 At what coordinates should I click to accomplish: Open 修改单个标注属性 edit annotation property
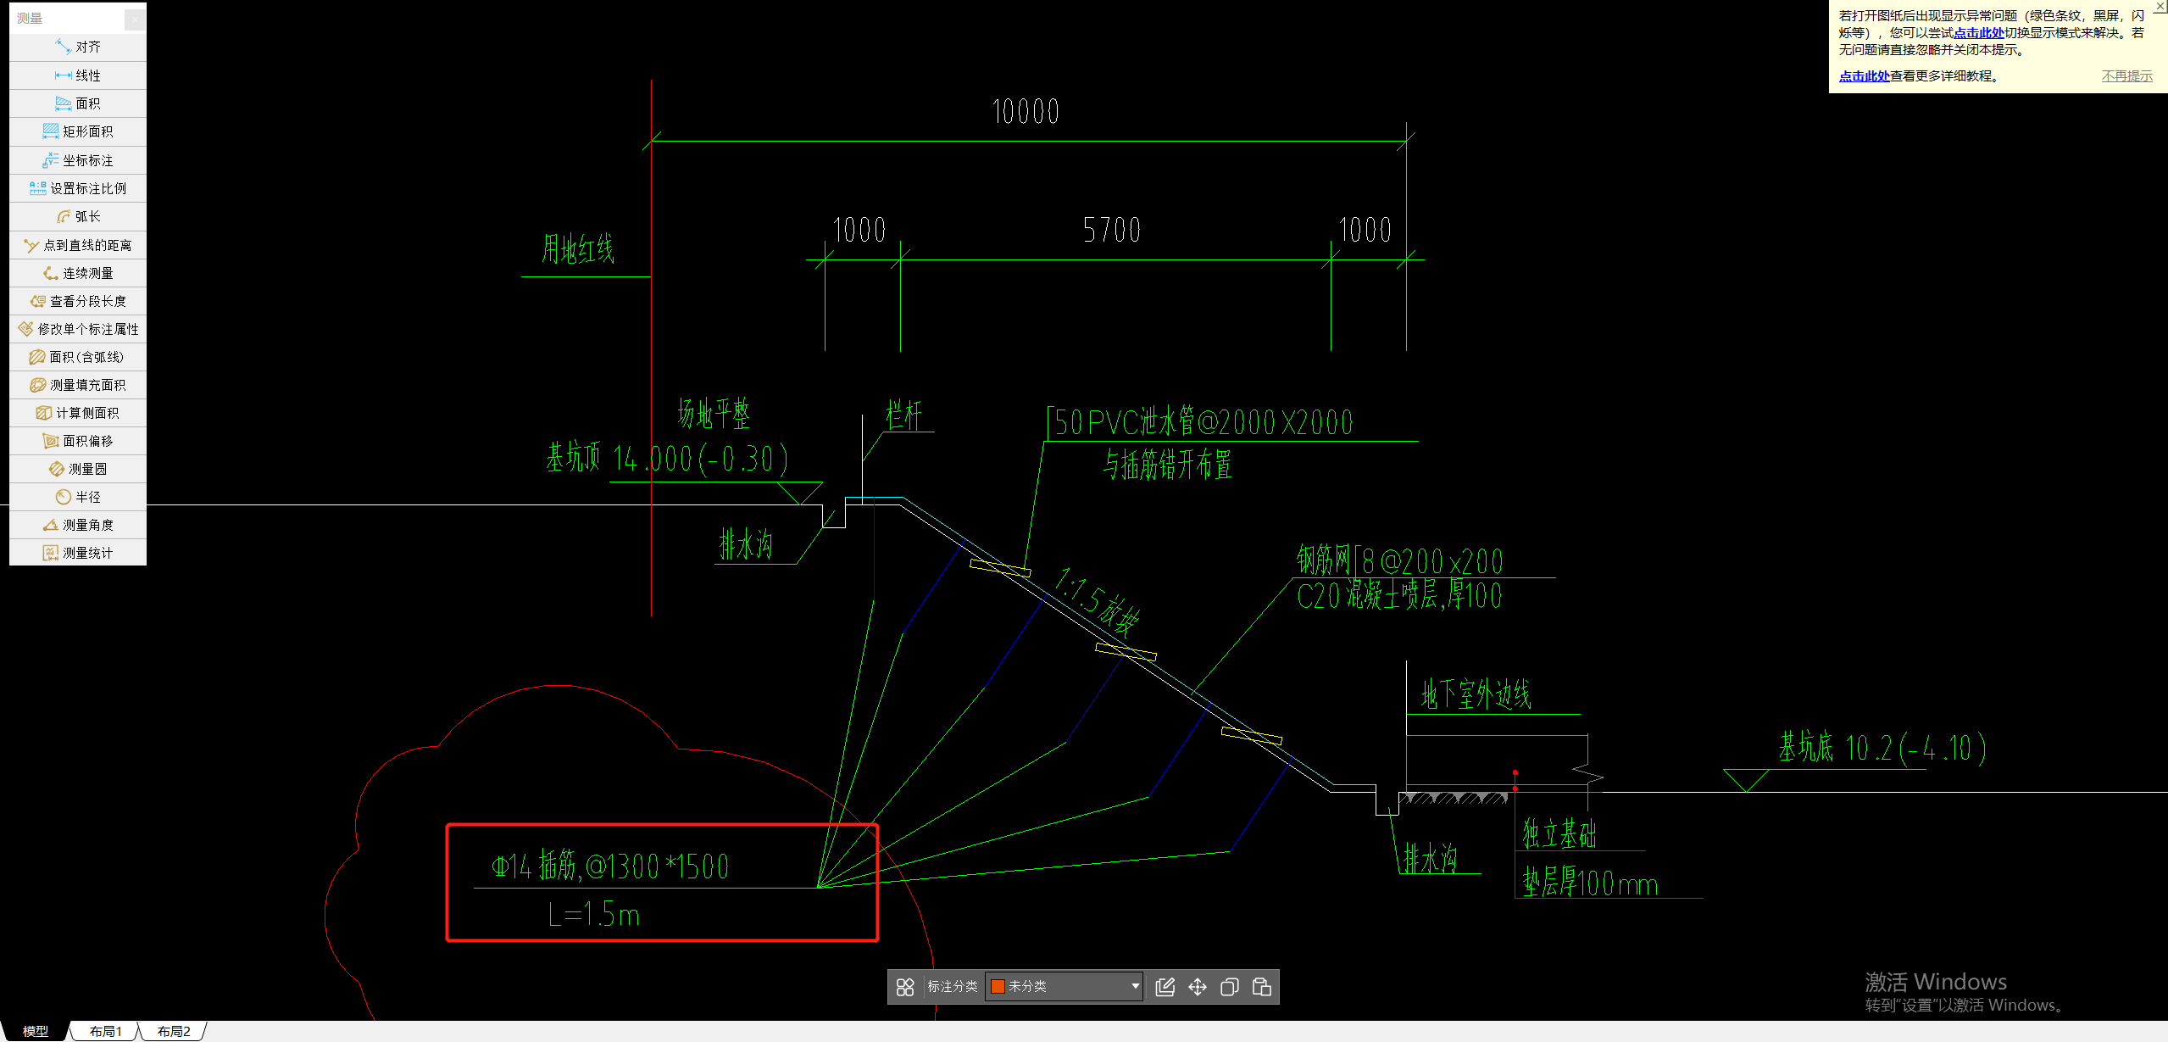click(78, 329)
